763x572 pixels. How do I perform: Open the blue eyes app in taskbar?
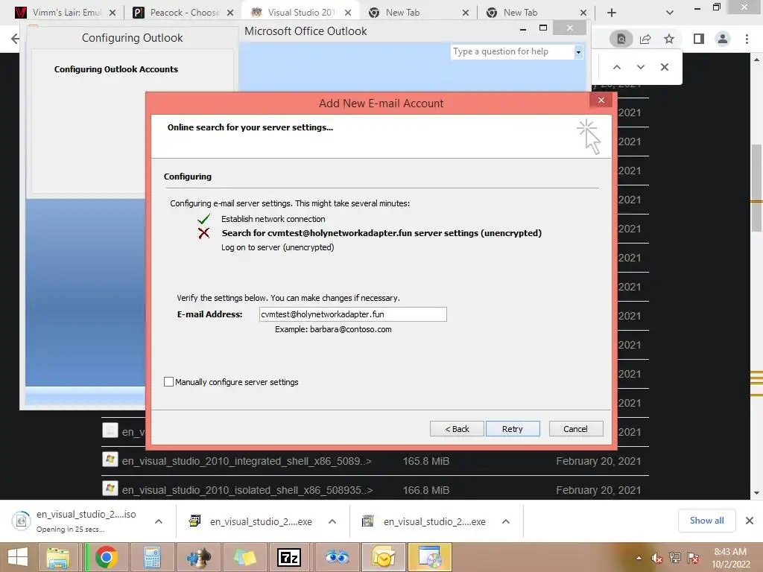click(x=337, y=557)
